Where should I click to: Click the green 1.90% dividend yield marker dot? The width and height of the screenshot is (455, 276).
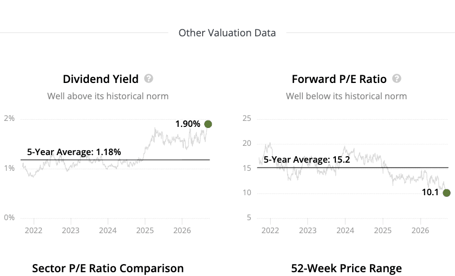[x=208, y=124]
